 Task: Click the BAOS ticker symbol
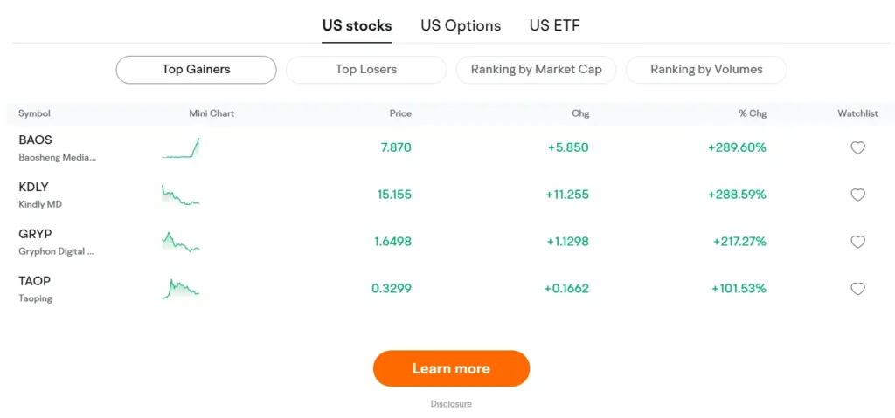[x=36, y=140]
